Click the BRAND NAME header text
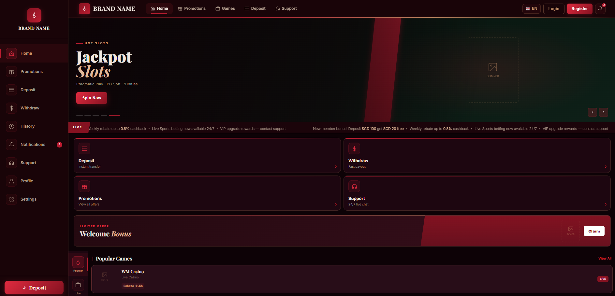The width and height of the screenshot is (615, 296). click(x=114, y=9)
